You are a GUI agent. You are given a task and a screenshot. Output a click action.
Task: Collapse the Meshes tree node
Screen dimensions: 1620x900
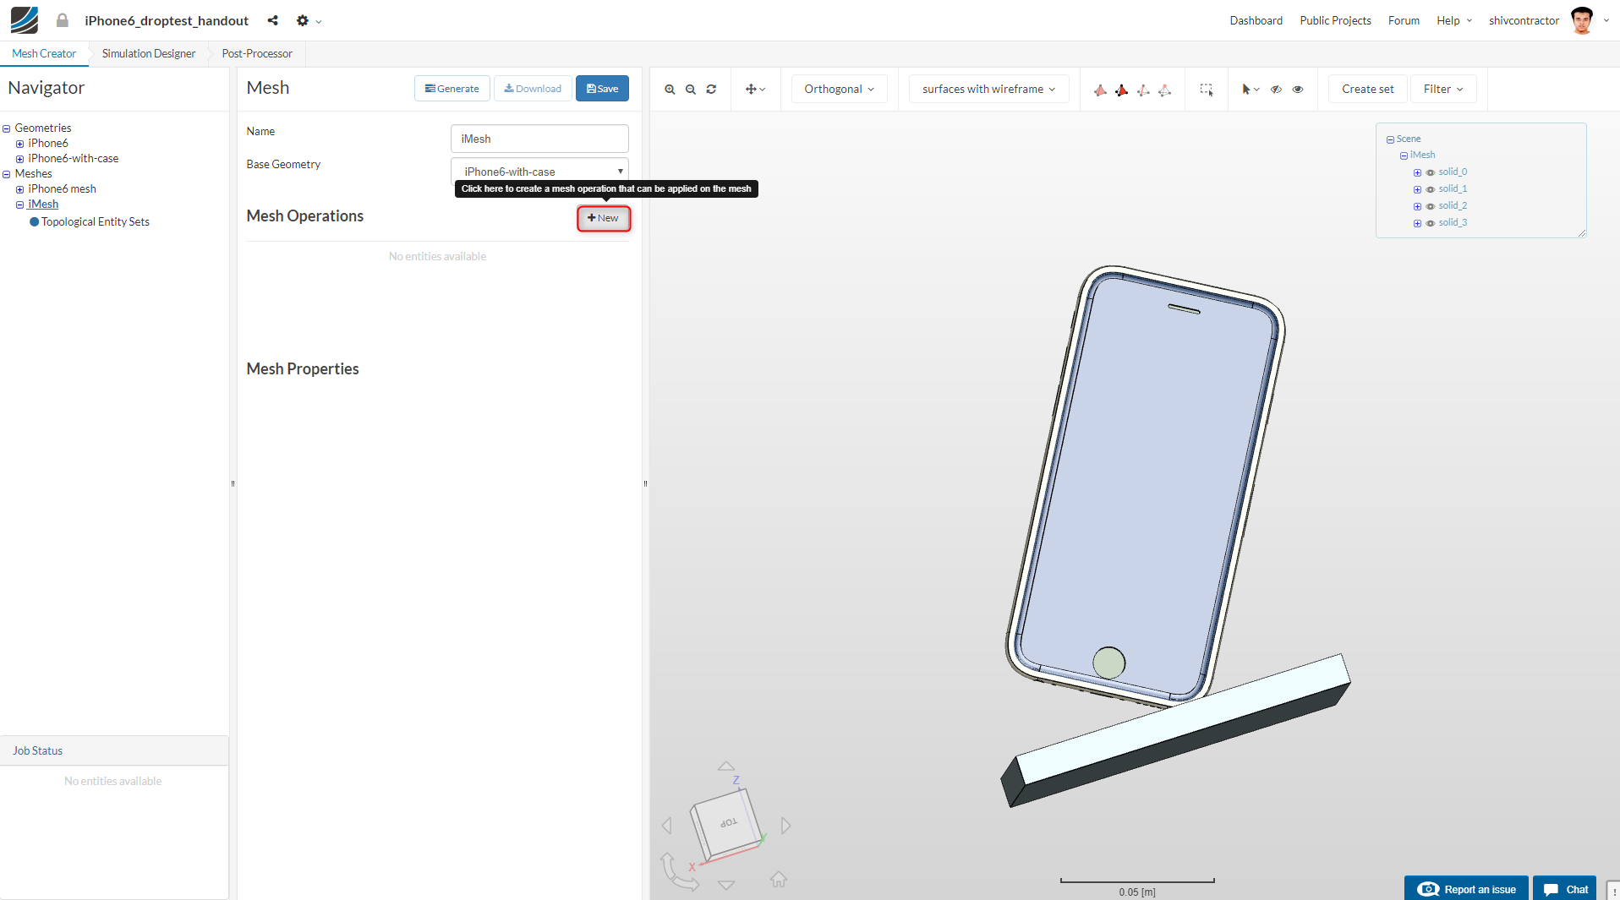[7, 174]
